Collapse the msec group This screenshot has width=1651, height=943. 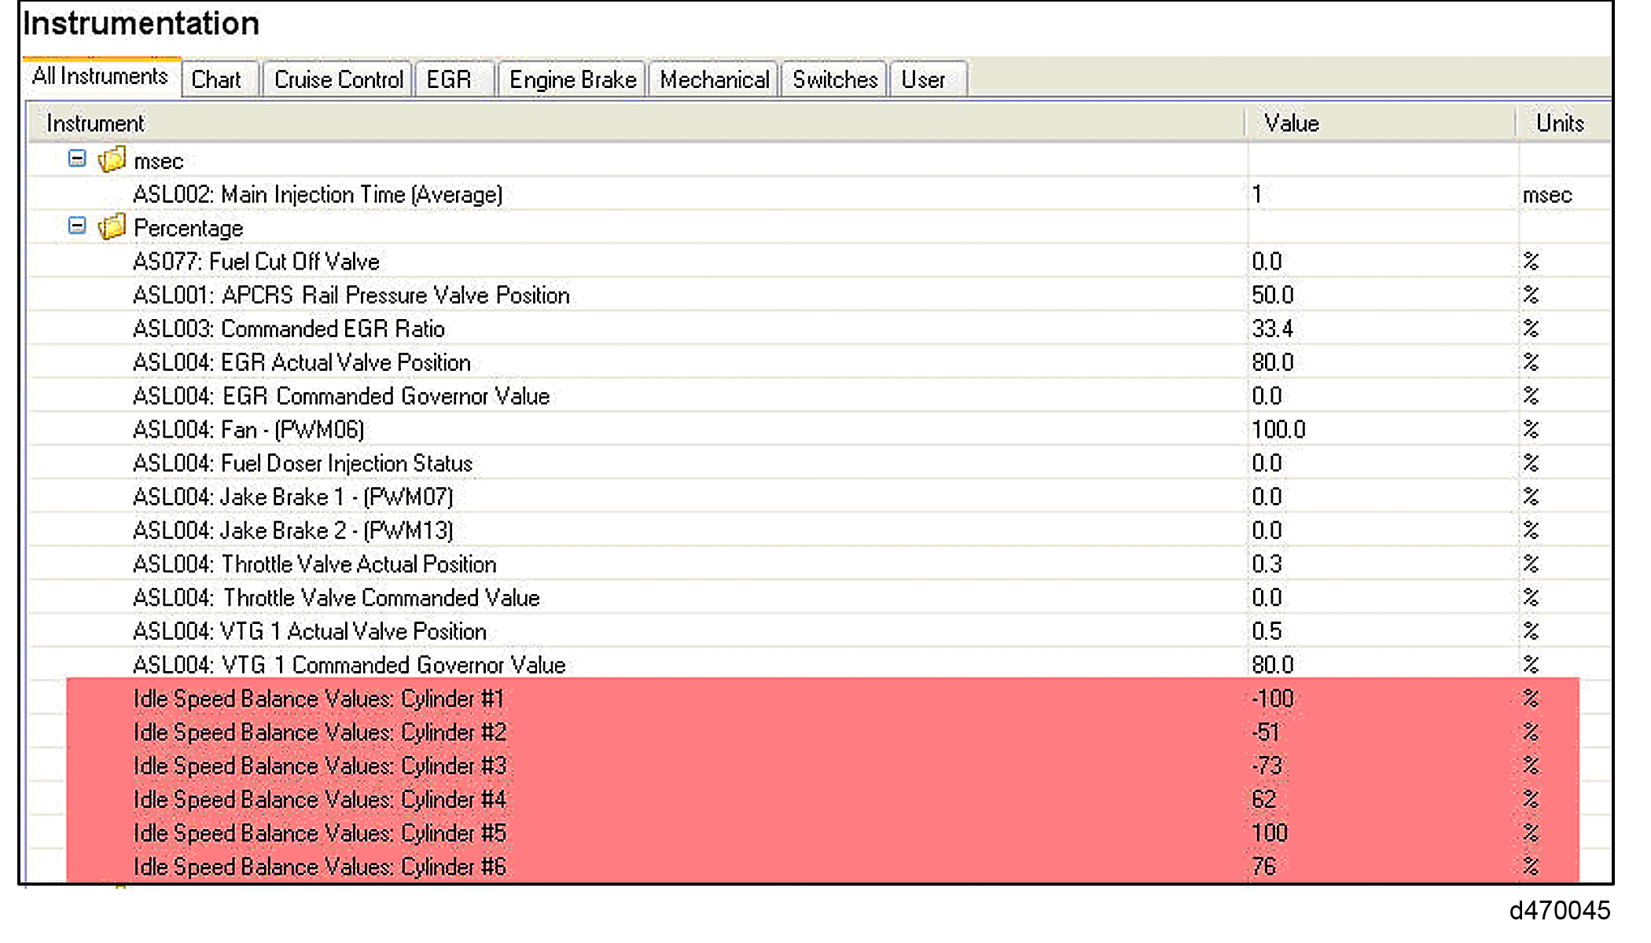tap(77, 159)
